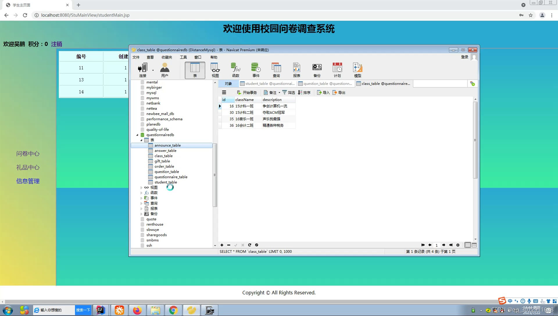This screenshot has height=316, width=558.
Task: Click the 导出 export button
Action: [x=339, y=93]
